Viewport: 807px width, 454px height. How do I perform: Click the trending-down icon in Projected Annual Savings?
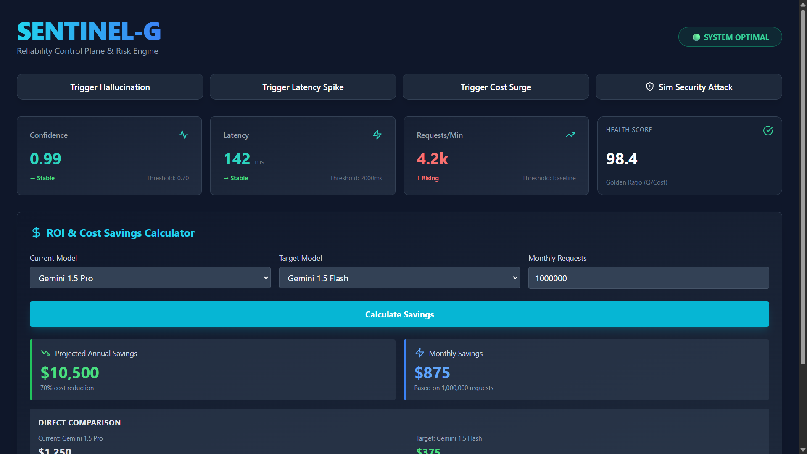45,353
